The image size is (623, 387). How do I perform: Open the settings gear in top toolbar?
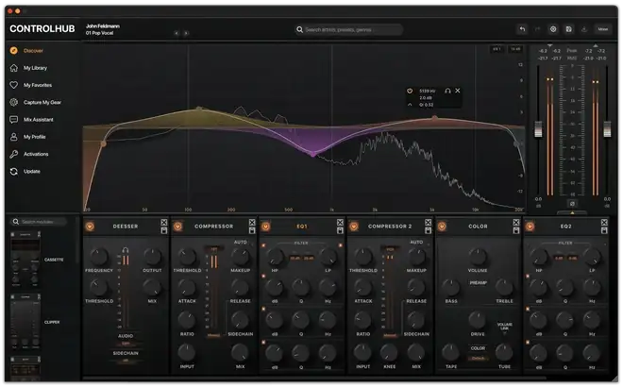click(x=553, y=29)
